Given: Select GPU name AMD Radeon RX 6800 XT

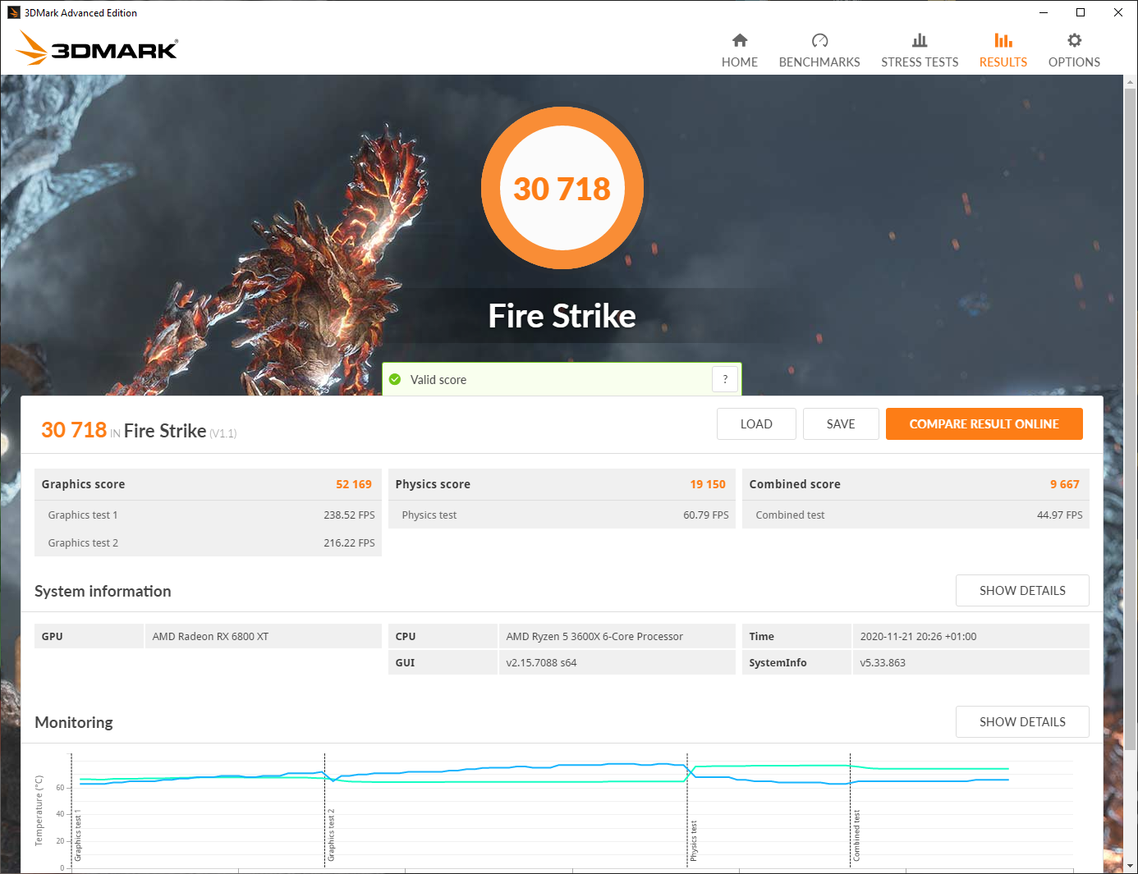Looking at the screenshot, I should [x=210, y=636].
